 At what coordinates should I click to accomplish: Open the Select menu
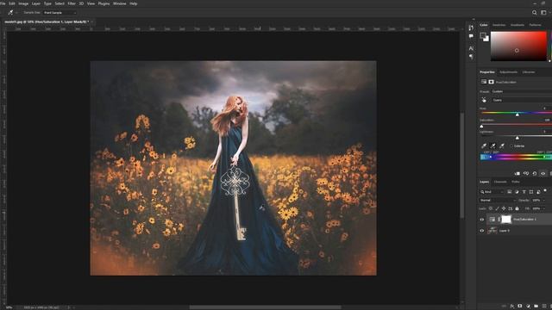60,3
